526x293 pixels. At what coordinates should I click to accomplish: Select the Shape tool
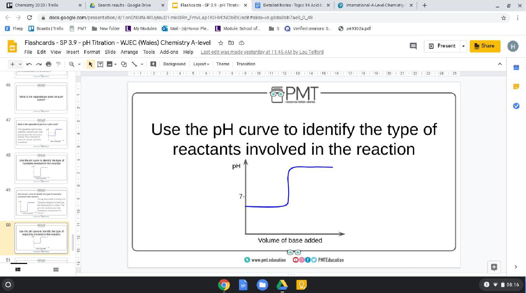[124, 64]
